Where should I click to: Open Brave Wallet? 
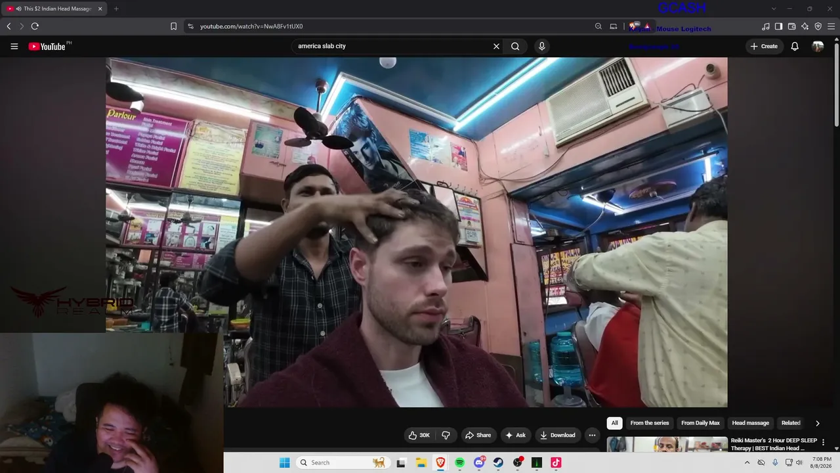pyautogui.click(x=791, y=26)
